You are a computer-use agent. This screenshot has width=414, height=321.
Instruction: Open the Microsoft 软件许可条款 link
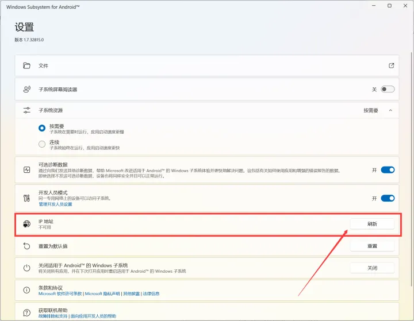coord(60,293)
